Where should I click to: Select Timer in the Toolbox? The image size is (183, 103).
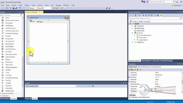7,73
